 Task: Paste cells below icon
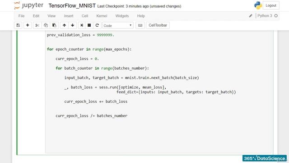tap(54, 25)
